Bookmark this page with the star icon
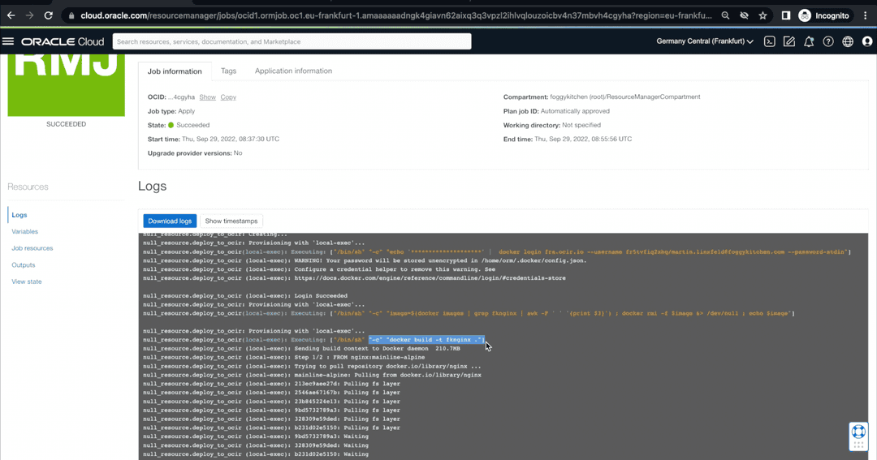Screen dimensions: 877x460 click(763, 15)
